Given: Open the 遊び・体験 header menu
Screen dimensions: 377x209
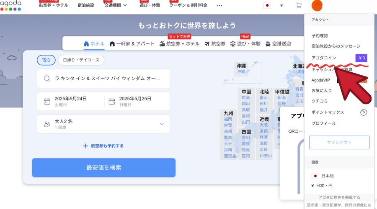Looking at the screenshot, I should click(150, 5).
